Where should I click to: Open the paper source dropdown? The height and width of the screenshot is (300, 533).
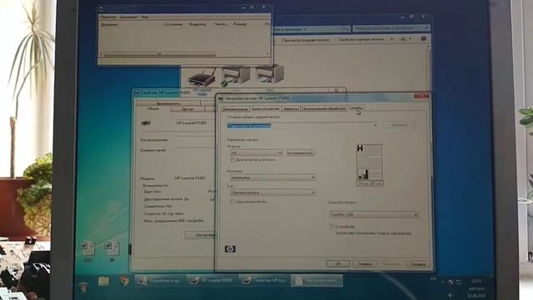point(272,177)
